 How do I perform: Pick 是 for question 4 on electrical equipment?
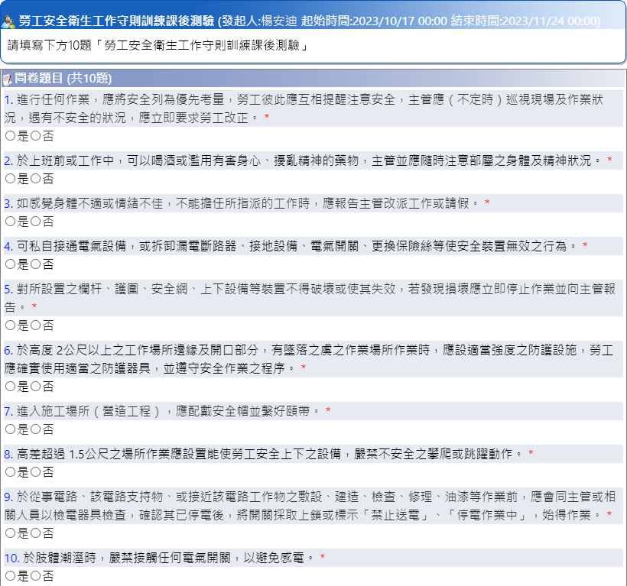tap(11, 264)
